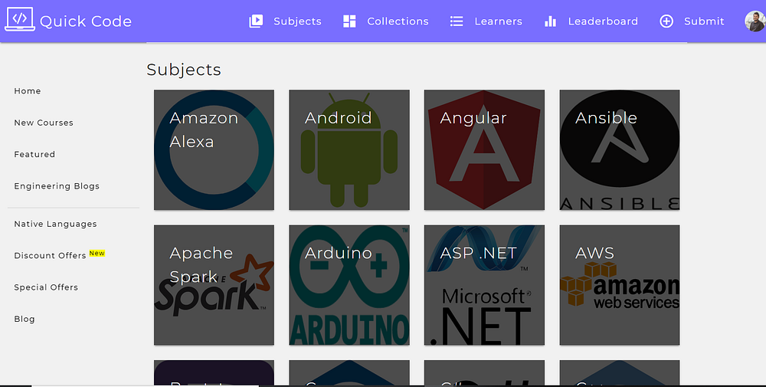Open Blog in the sidebar

coord(25,319)
